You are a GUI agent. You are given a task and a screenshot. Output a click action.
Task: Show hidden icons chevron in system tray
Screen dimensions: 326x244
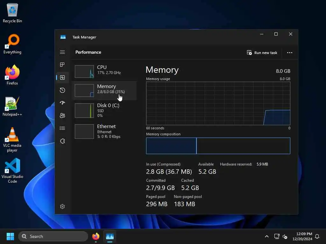tap(267, 236)
